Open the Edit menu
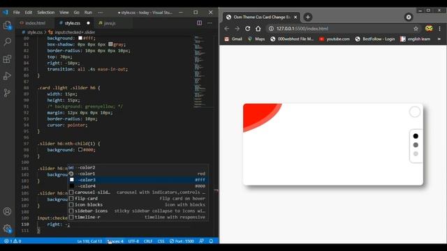Viewport: 447px width, 251px height. 28,13
